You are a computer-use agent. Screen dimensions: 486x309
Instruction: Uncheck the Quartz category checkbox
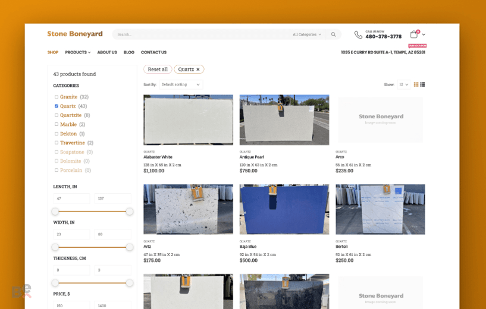(x=57, y=106)
